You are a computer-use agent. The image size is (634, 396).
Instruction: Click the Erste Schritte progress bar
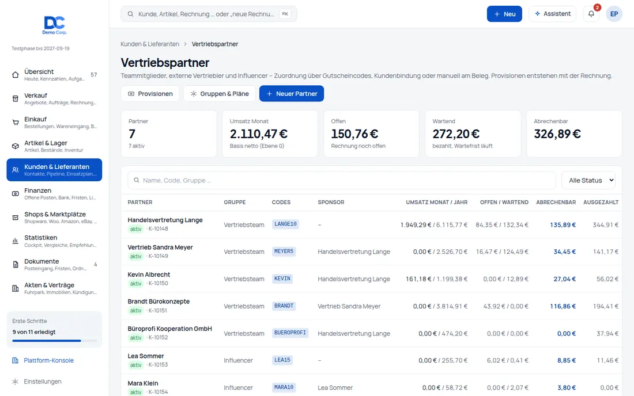(x=54, y=341)
